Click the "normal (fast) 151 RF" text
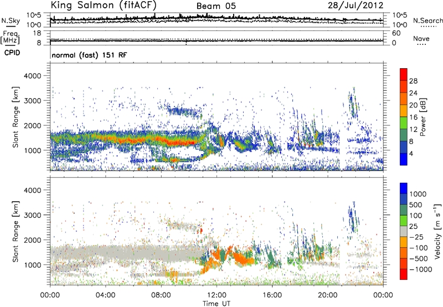The height and width of the screenshot is (307, 443). click(89, 55)
